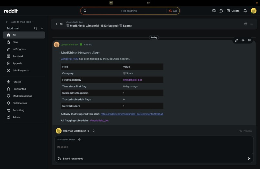Click the gavel icon beside Appeals
Screen dimensions: 260x169
(x=8, y=63)
